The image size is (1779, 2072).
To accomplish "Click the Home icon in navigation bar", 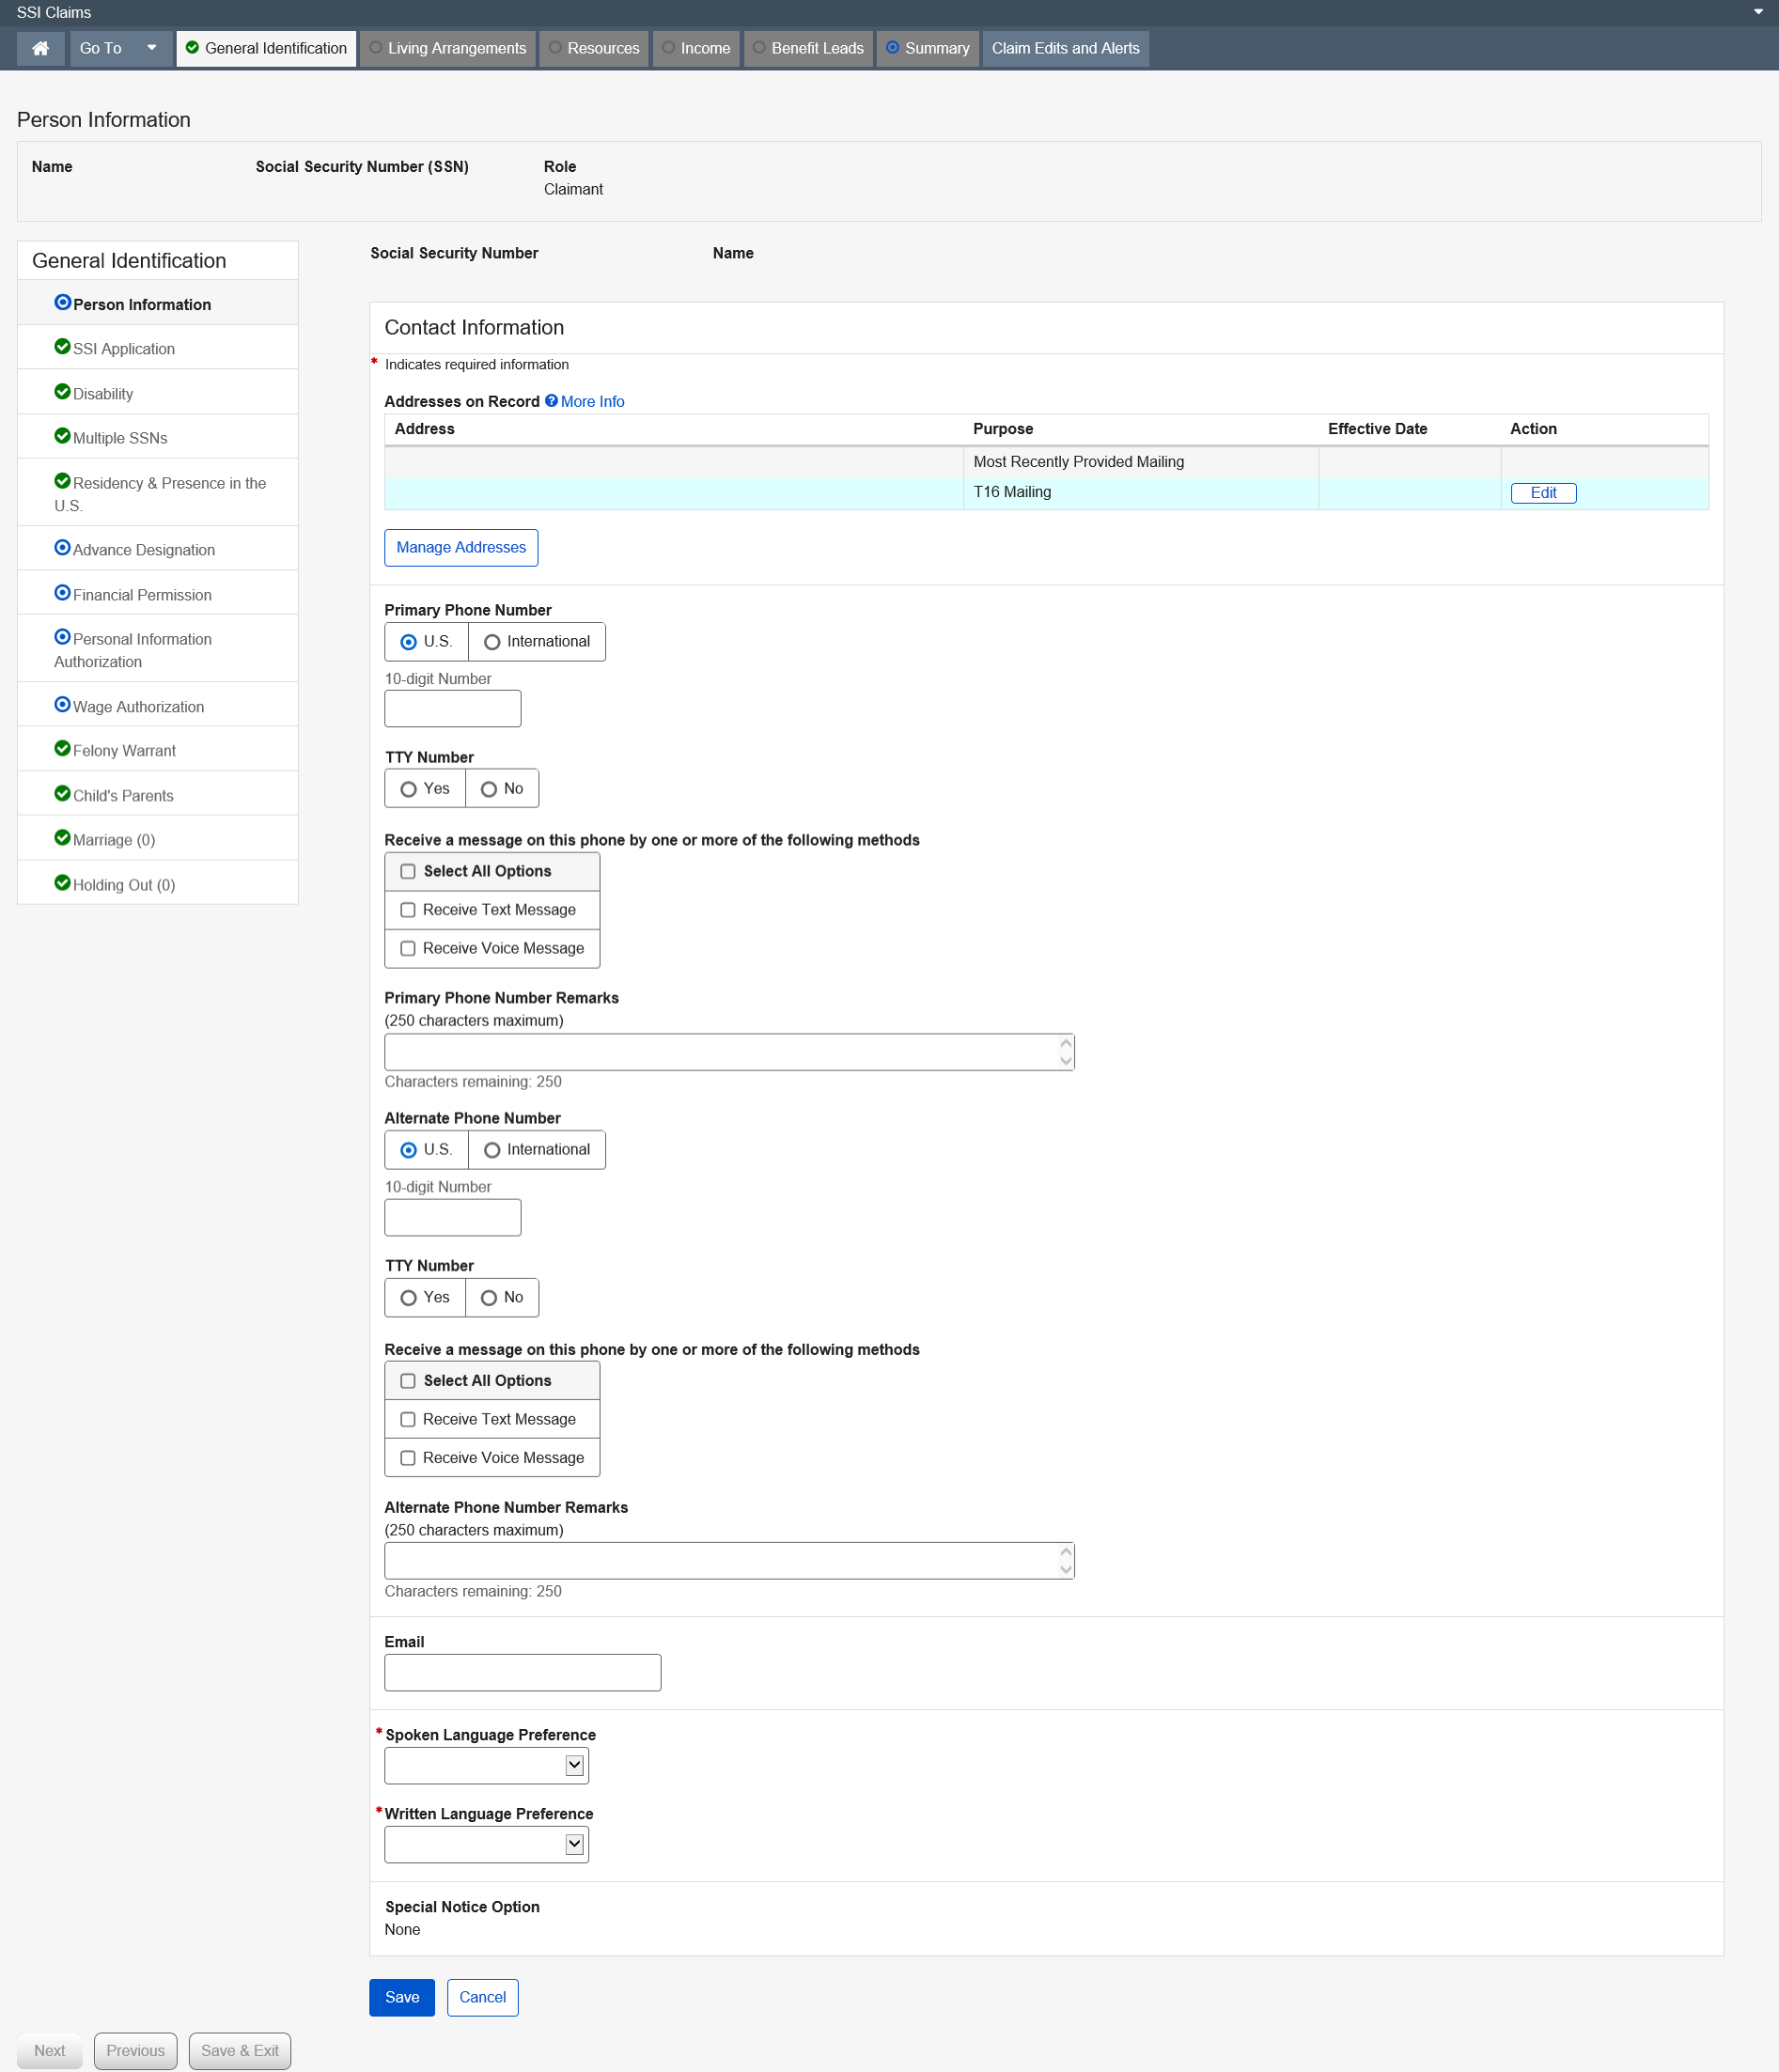I will point(41,48).
